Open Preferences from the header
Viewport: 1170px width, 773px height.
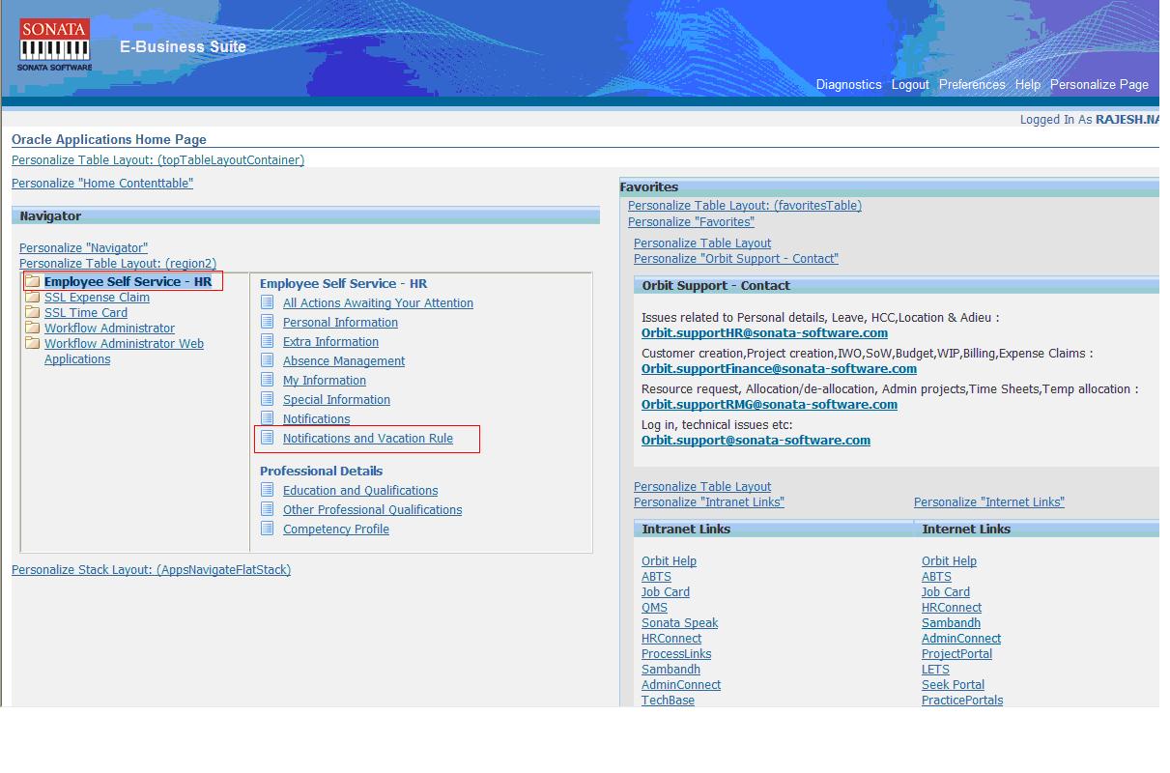(x=972, y=85)
